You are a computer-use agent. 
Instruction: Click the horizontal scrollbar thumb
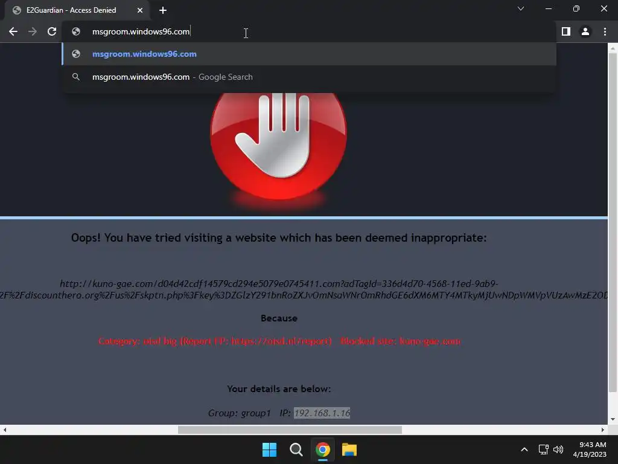pos(290,430)
